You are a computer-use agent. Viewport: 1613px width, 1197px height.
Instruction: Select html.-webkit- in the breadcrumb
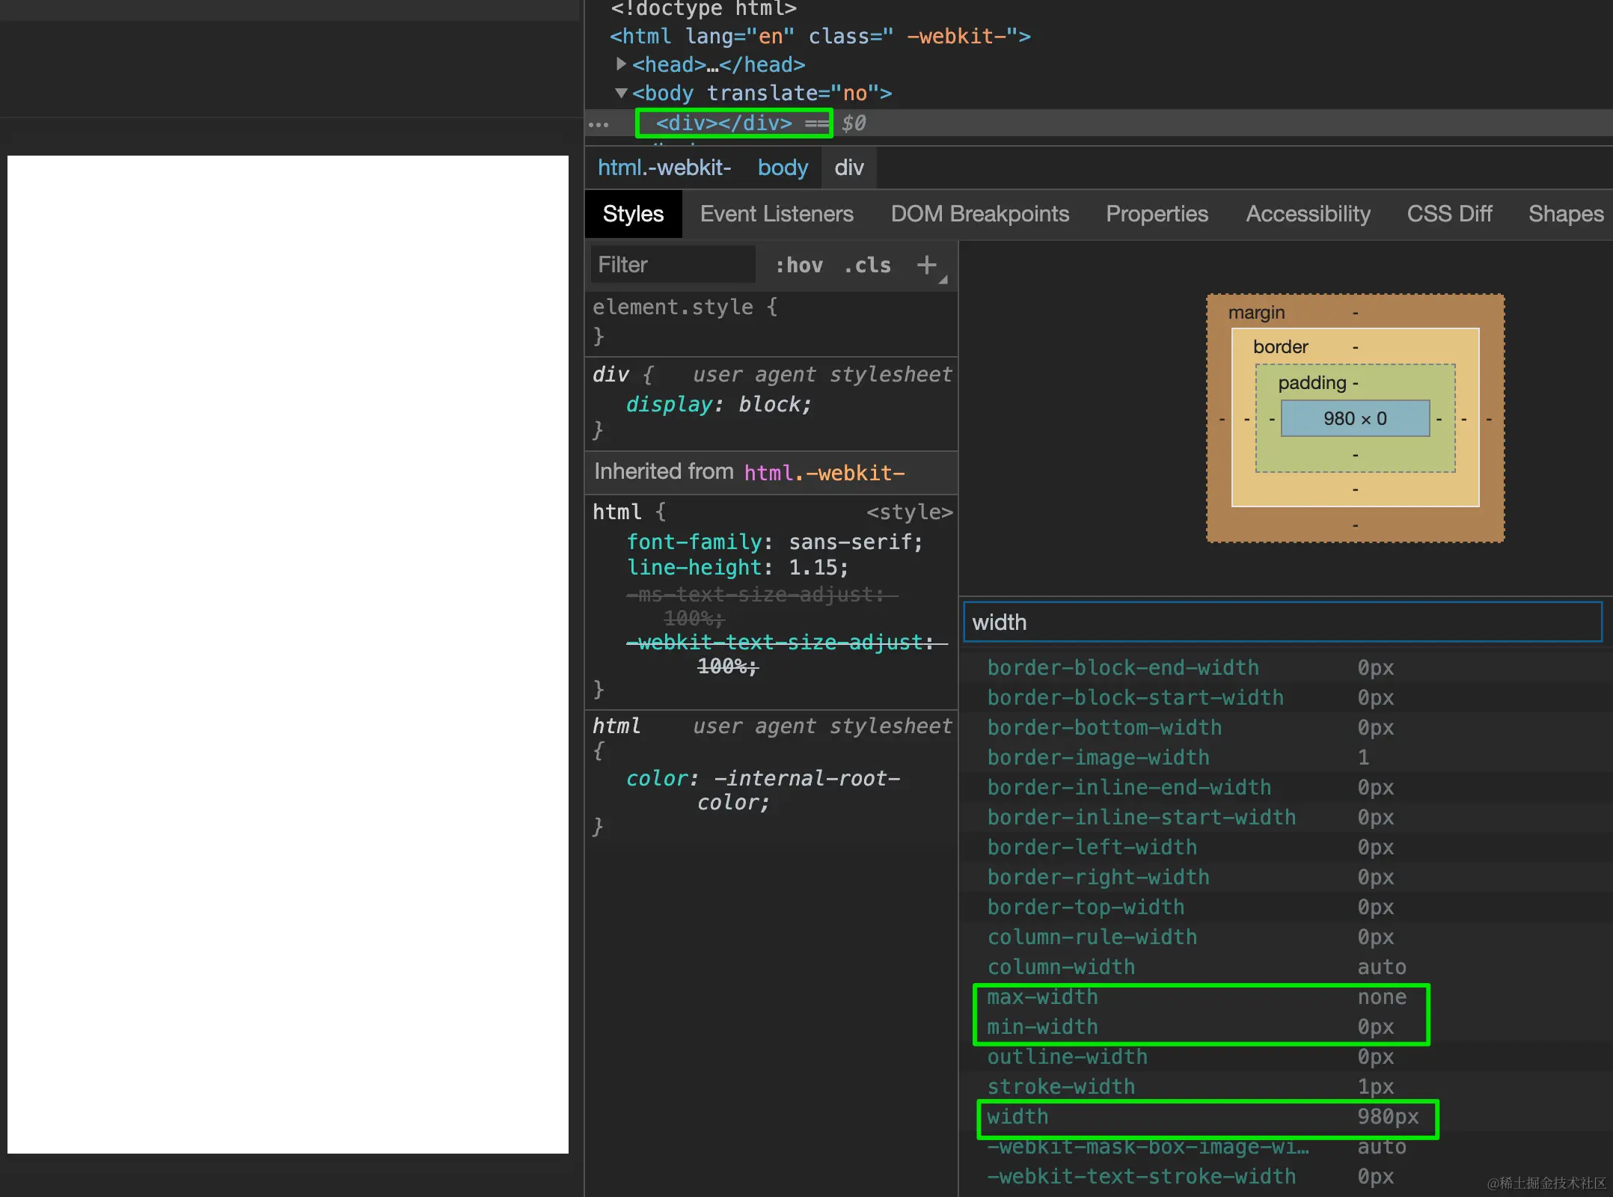coord(664,168)
